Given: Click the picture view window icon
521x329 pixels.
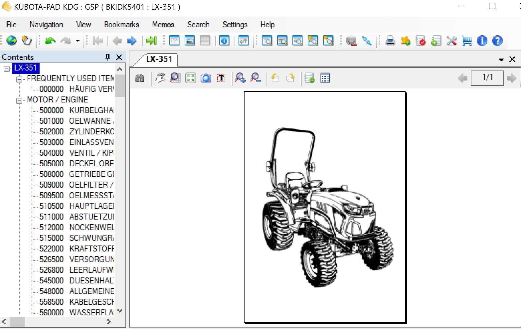Looking at the screenshot, I should tap(190, 41).
